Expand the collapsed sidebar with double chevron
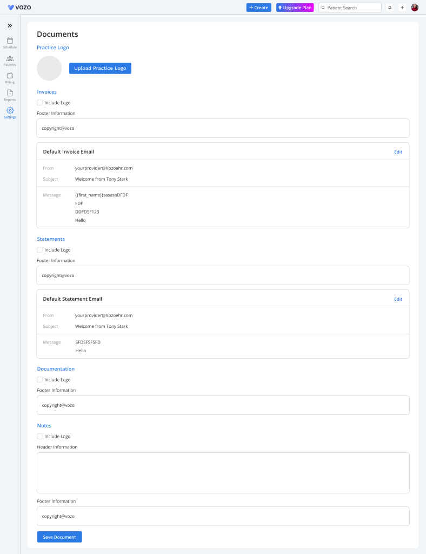The height and width of the screenshot is (554, 426). pos(10,25)
